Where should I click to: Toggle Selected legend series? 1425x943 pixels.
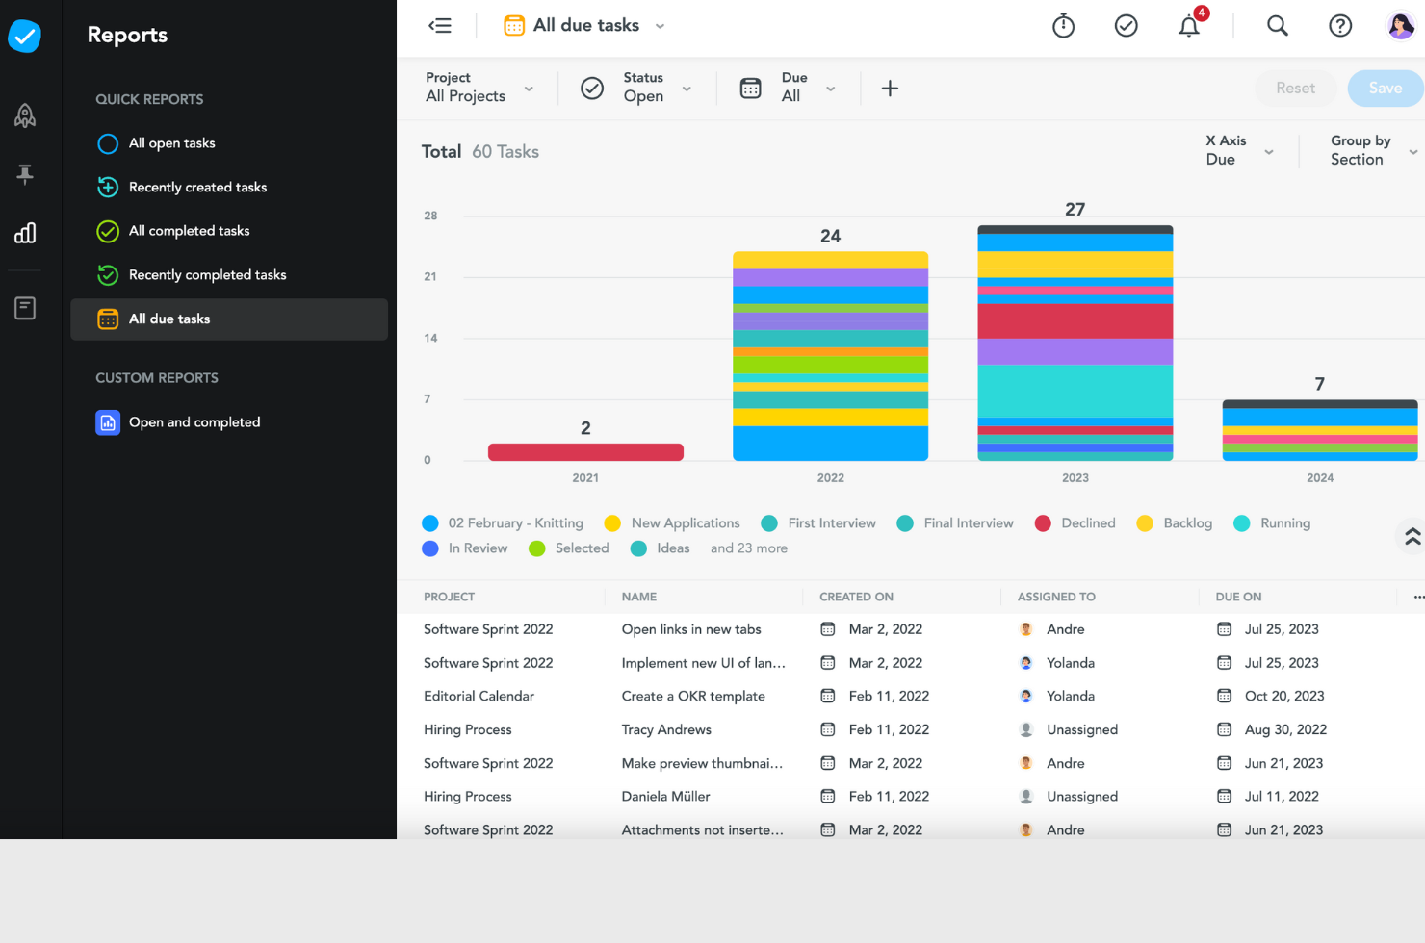(569, 548)
